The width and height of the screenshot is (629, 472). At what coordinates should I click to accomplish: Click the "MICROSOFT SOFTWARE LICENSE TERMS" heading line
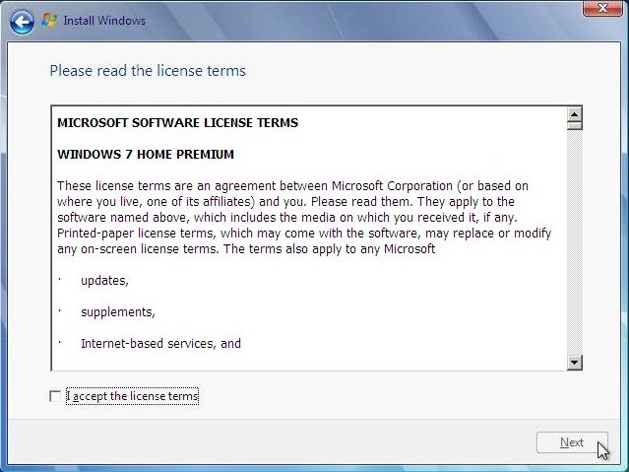[x=177, y=123]
